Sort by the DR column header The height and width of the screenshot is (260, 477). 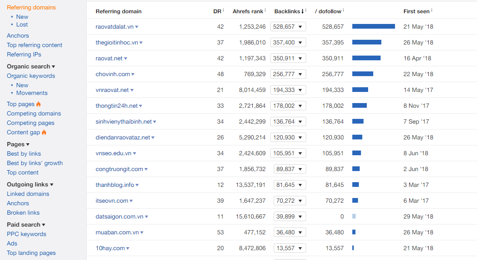(217, 11)
